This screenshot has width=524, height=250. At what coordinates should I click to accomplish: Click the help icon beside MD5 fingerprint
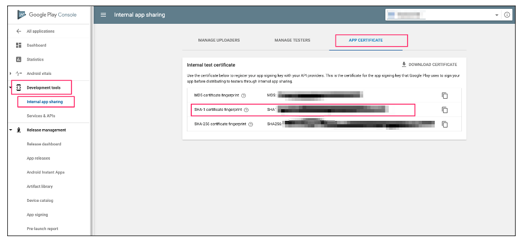pos(244,95)
